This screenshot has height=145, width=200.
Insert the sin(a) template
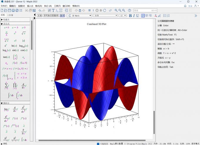coord(15,50)
